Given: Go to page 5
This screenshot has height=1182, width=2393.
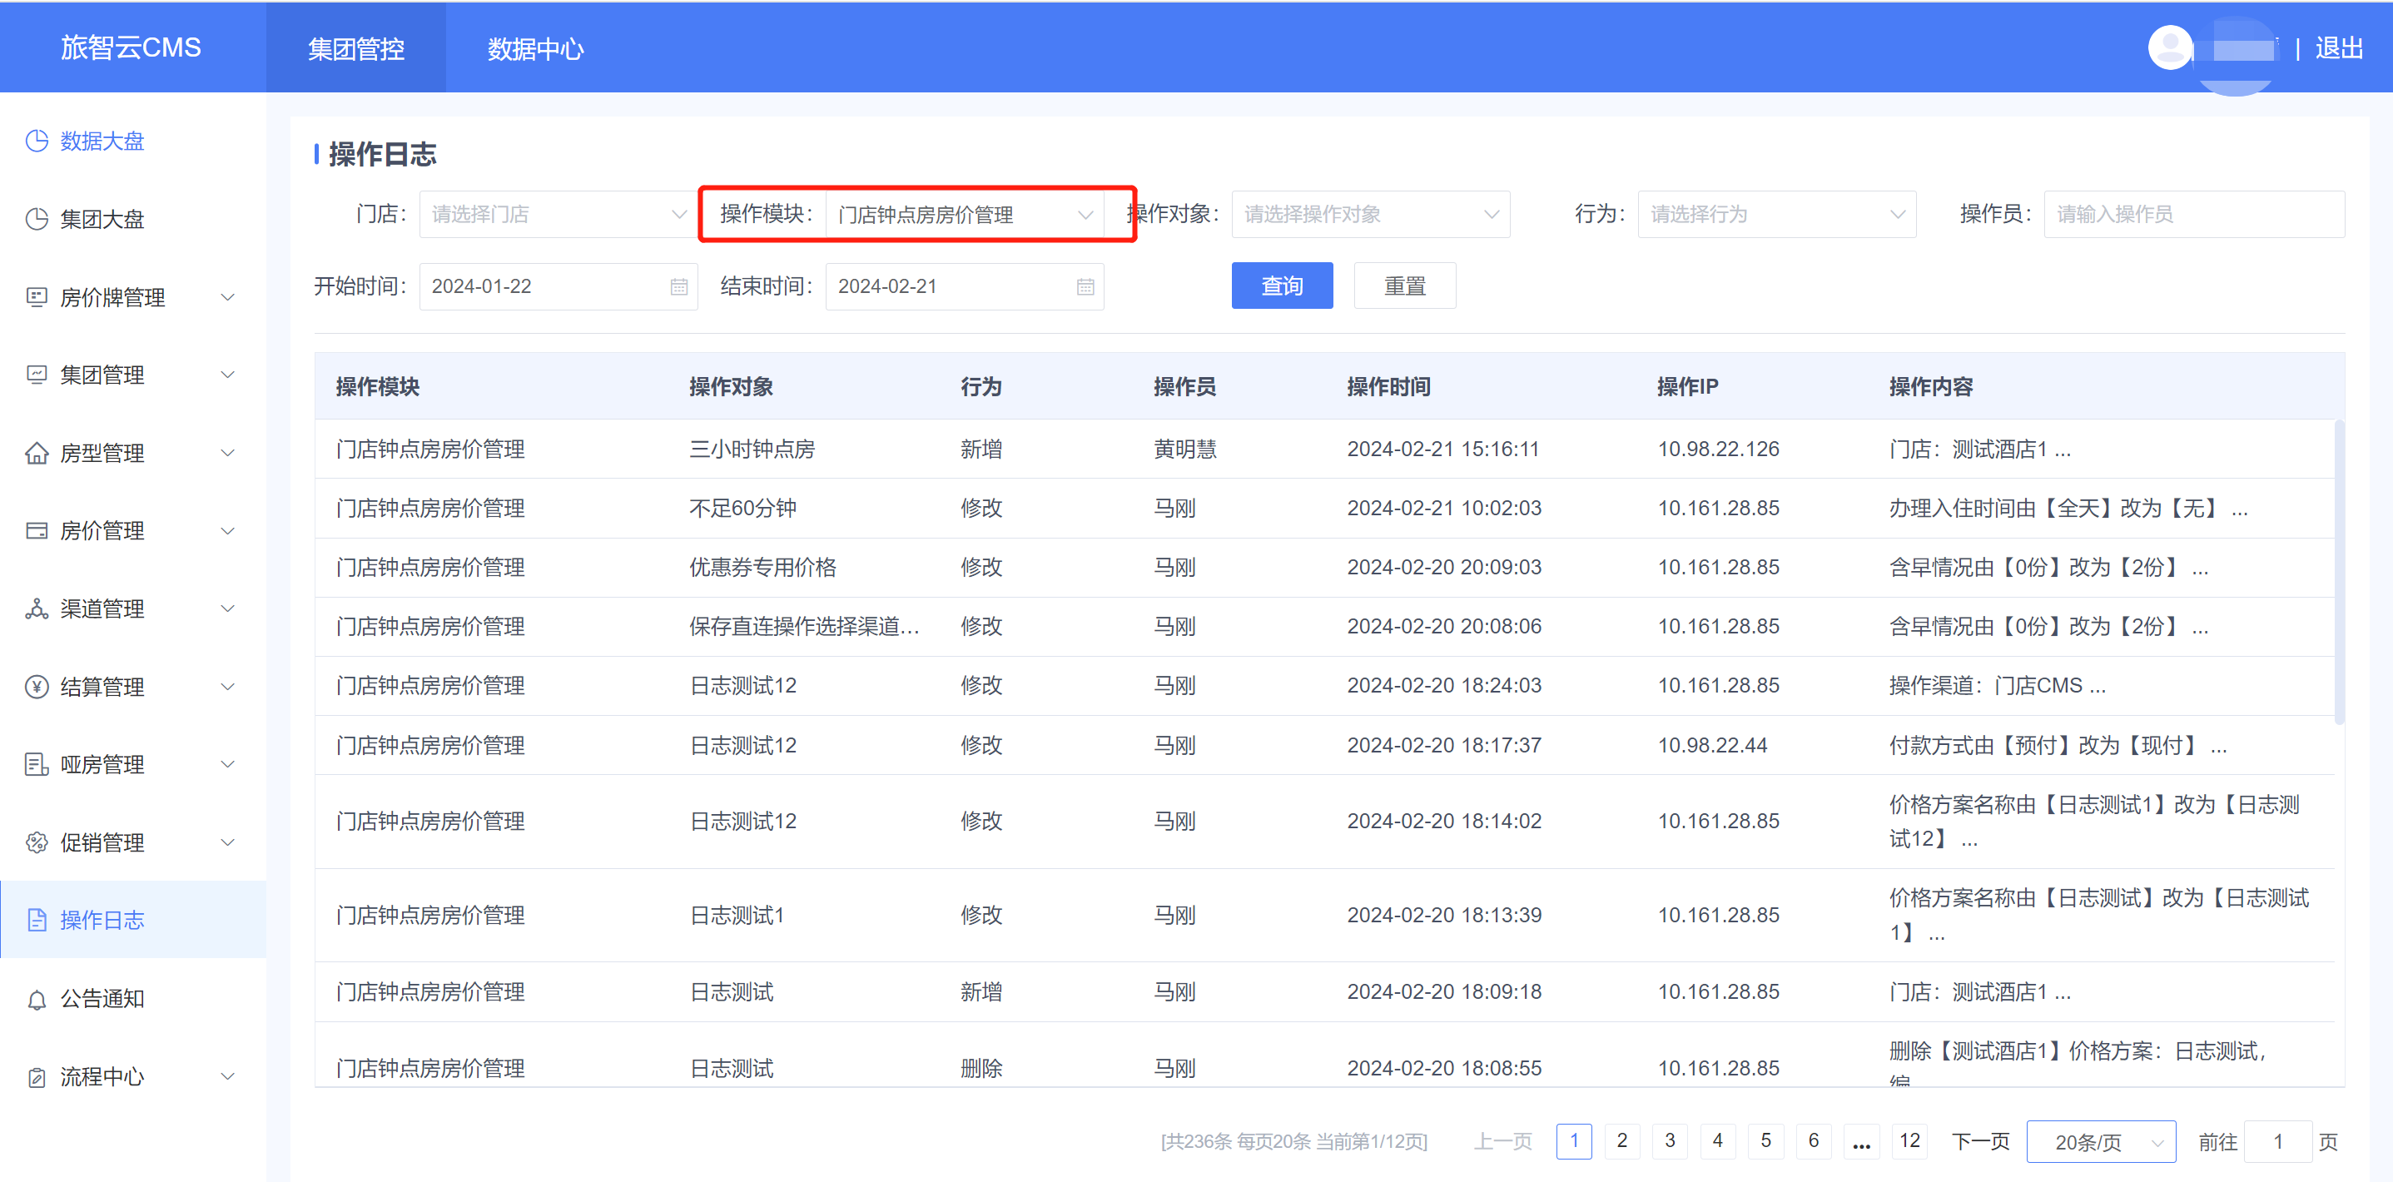Looking at the screenshot, I should (1765, 1141).
